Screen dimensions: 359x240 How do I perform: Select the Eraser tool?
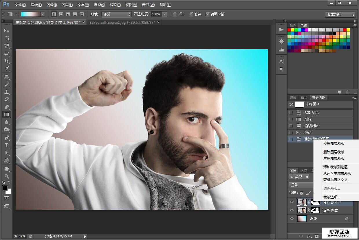[x=6, y=107]
